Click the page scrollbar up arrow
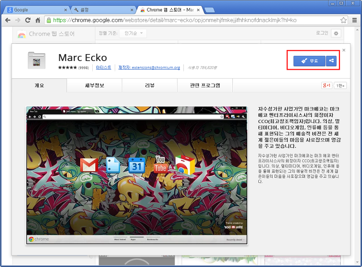 pyautogui.click(x=358, y=29)
